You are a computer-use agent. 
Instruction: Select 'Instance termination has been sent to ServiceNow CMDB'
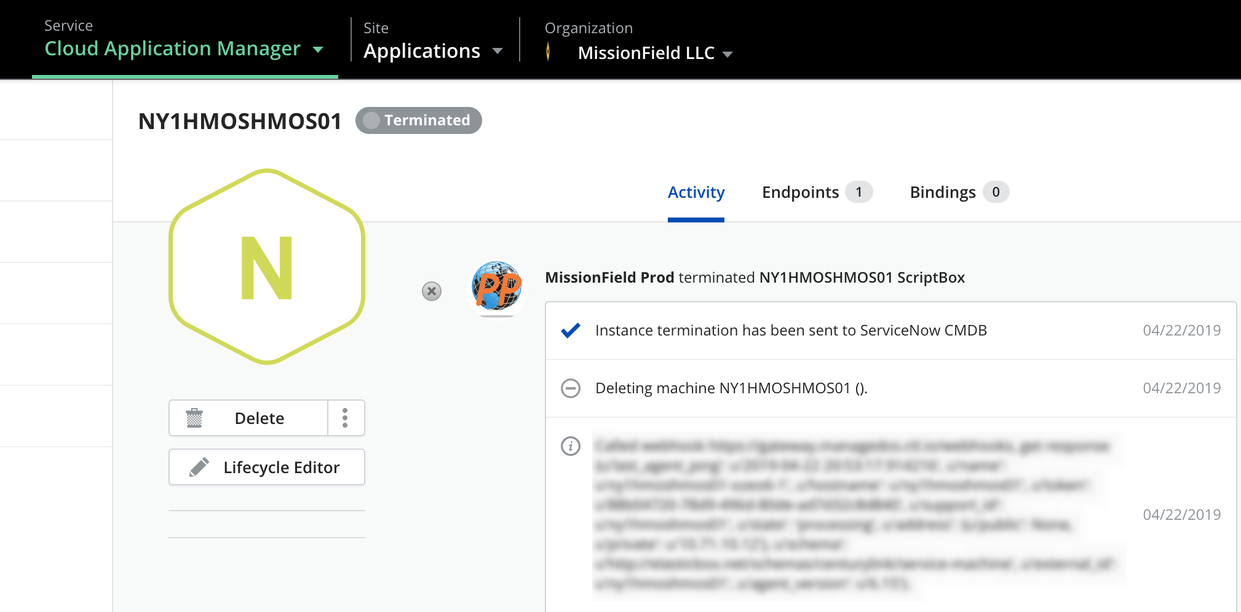click(791, 331)
